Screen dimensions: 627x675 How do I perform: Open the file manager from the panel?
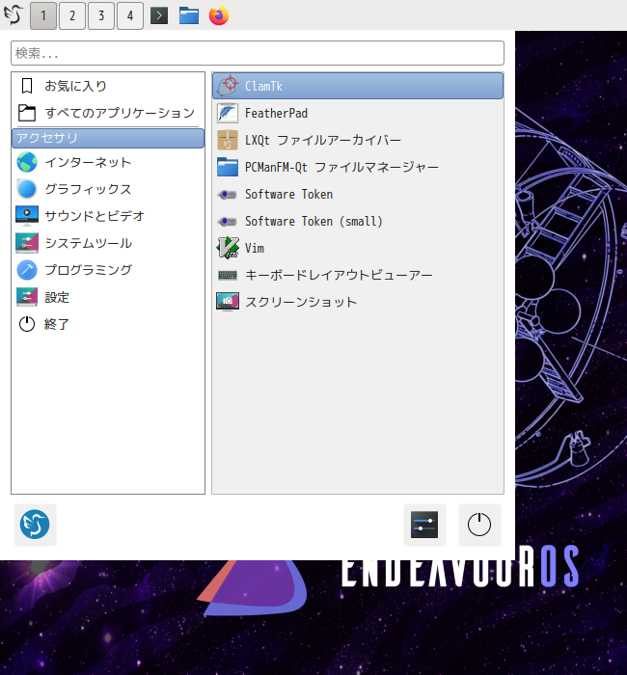(189, 15)
